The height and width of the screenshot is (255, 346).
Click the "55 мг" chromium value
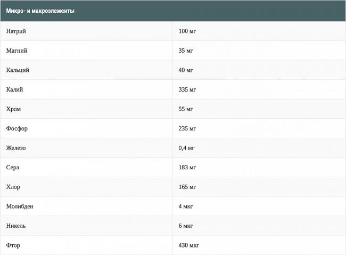coord(186,109)
